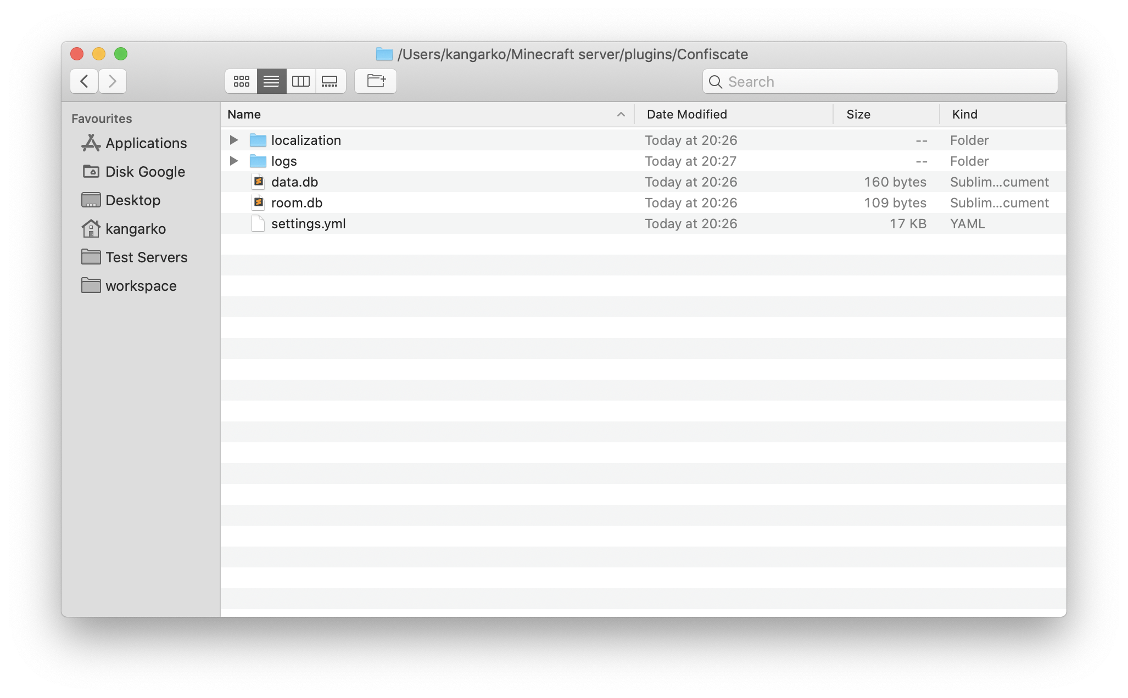1128x698 pixels.
Task: Click the Search input field
Action: coord(880,81)
